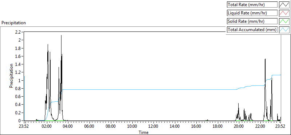Click the Liquid Rate red plot sample icon
Image resolution: width=291 pixels, height=135 pixels.
[x=284, y=13]
